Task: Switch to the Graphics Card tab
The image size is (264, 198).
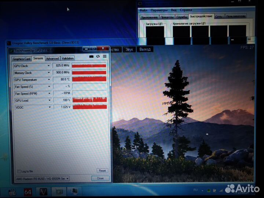Action: pos(22,58)
